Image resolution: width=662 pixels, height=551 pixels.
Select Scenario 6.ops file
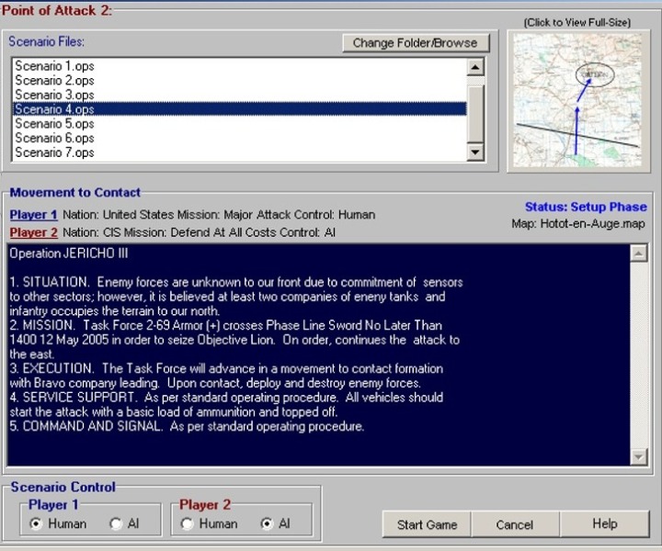(x=55, y=139)
